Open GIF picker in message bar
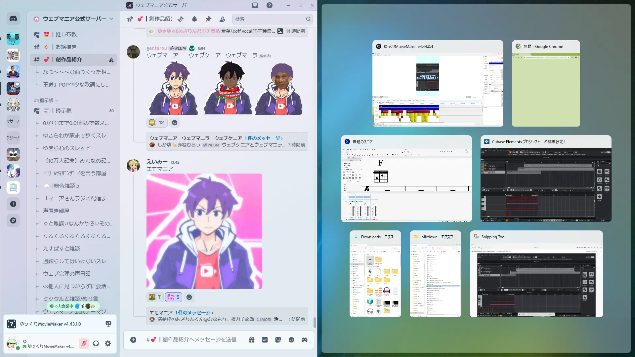 265,340
